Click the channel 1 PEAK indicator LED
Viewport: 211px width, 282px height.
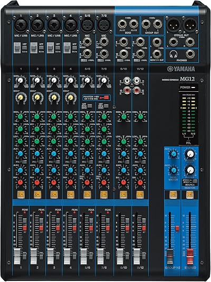click(x=25, y=212)
